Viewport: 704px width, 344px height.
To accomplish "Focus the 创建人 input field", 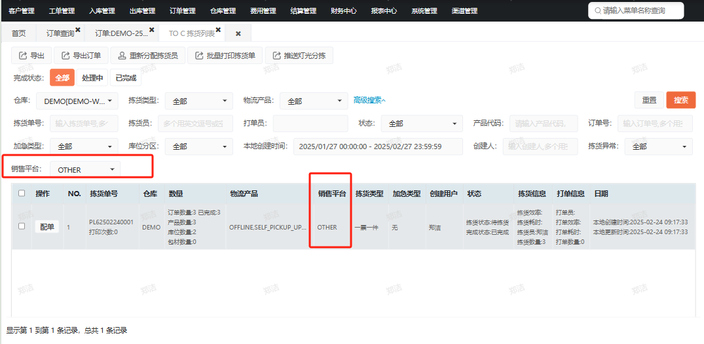I will tap(540, 146).
